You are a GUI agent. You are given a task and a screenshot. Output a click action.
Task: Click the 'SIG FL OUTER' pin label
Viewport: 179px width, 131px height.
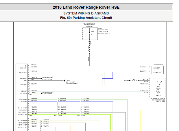tap(23, 108)
